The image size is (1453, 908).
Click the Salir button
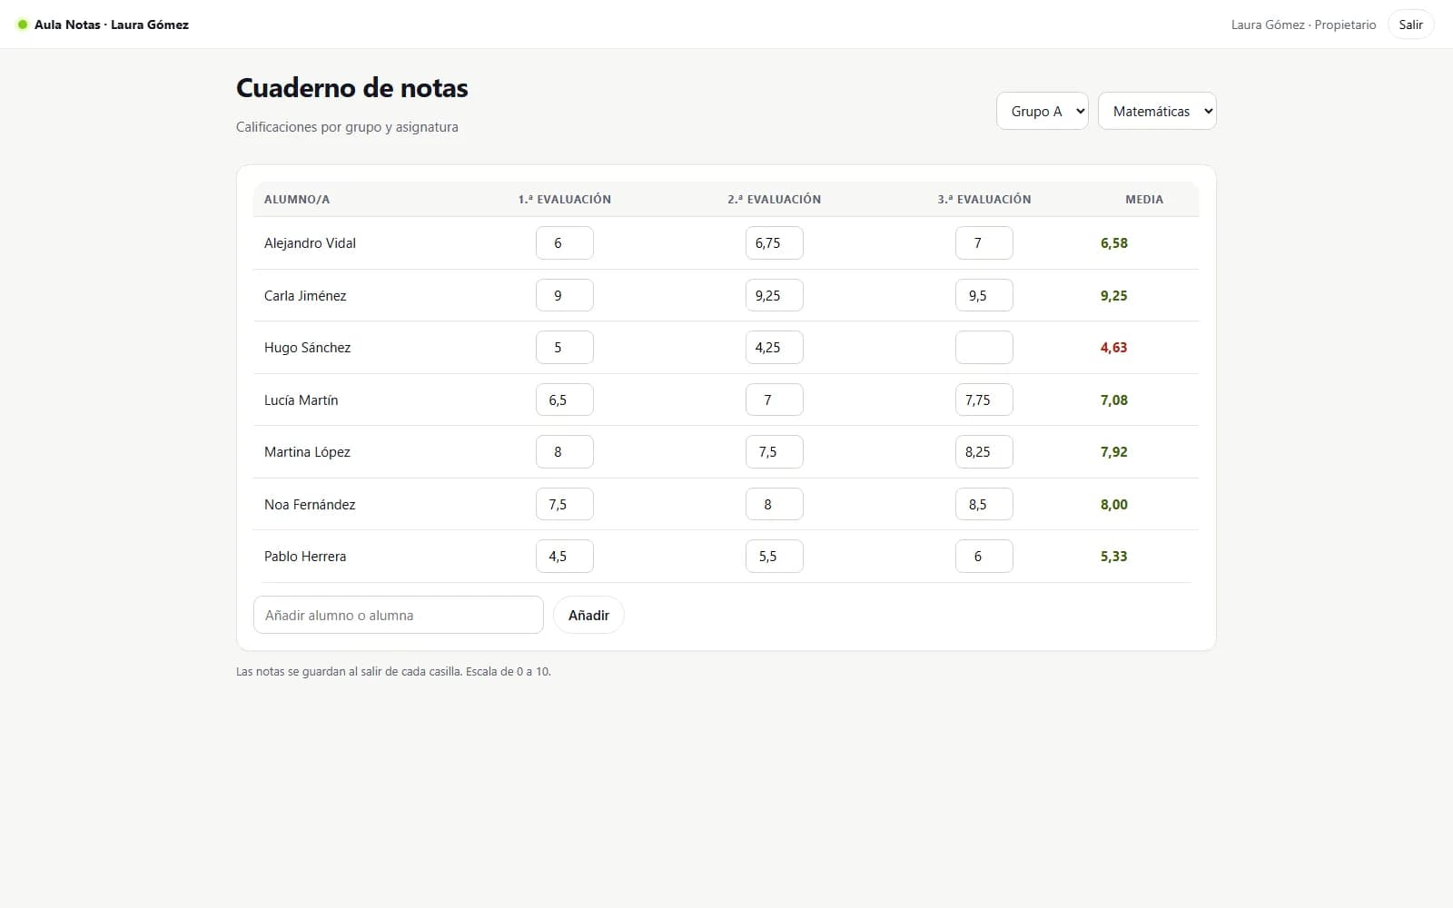click(x=1410, y=25)
